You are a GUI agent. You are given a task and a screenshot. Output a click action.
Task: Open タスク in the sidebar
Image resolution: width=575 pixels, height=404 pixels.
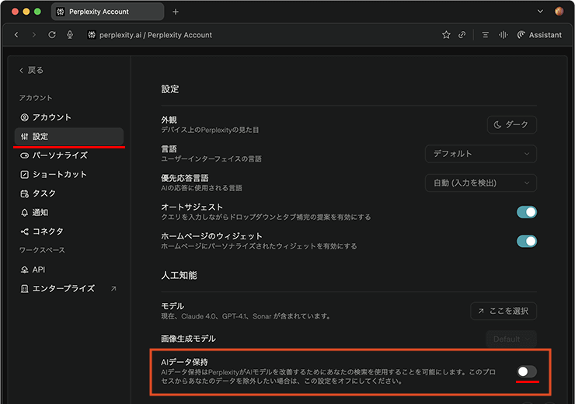[69, 193]
